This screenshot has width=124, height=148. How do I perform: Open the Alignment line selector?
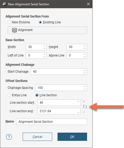coord(47,30)
